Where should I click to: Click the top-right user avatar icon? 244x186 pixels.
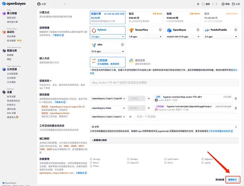click(x=233, y=4)
